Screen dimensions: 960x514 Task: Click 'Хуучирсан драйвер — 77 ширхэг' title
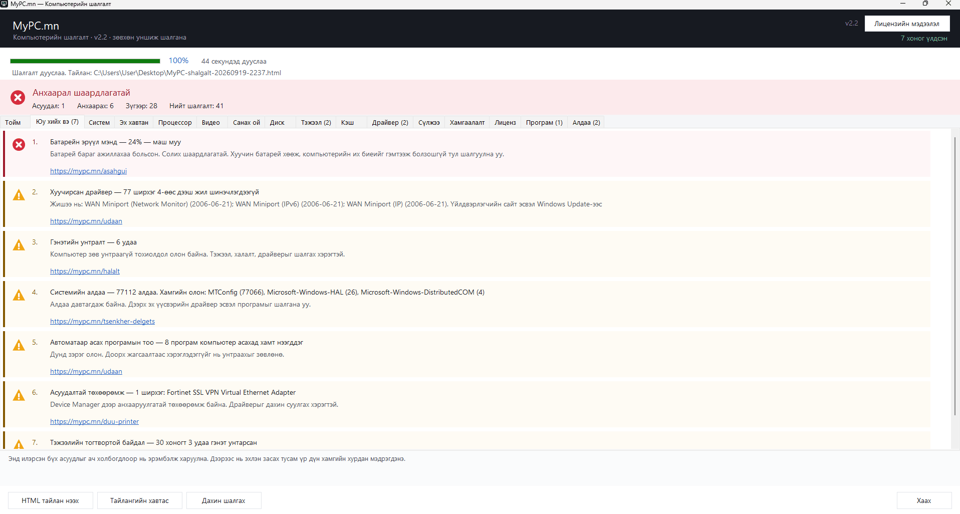coord(154,192)
